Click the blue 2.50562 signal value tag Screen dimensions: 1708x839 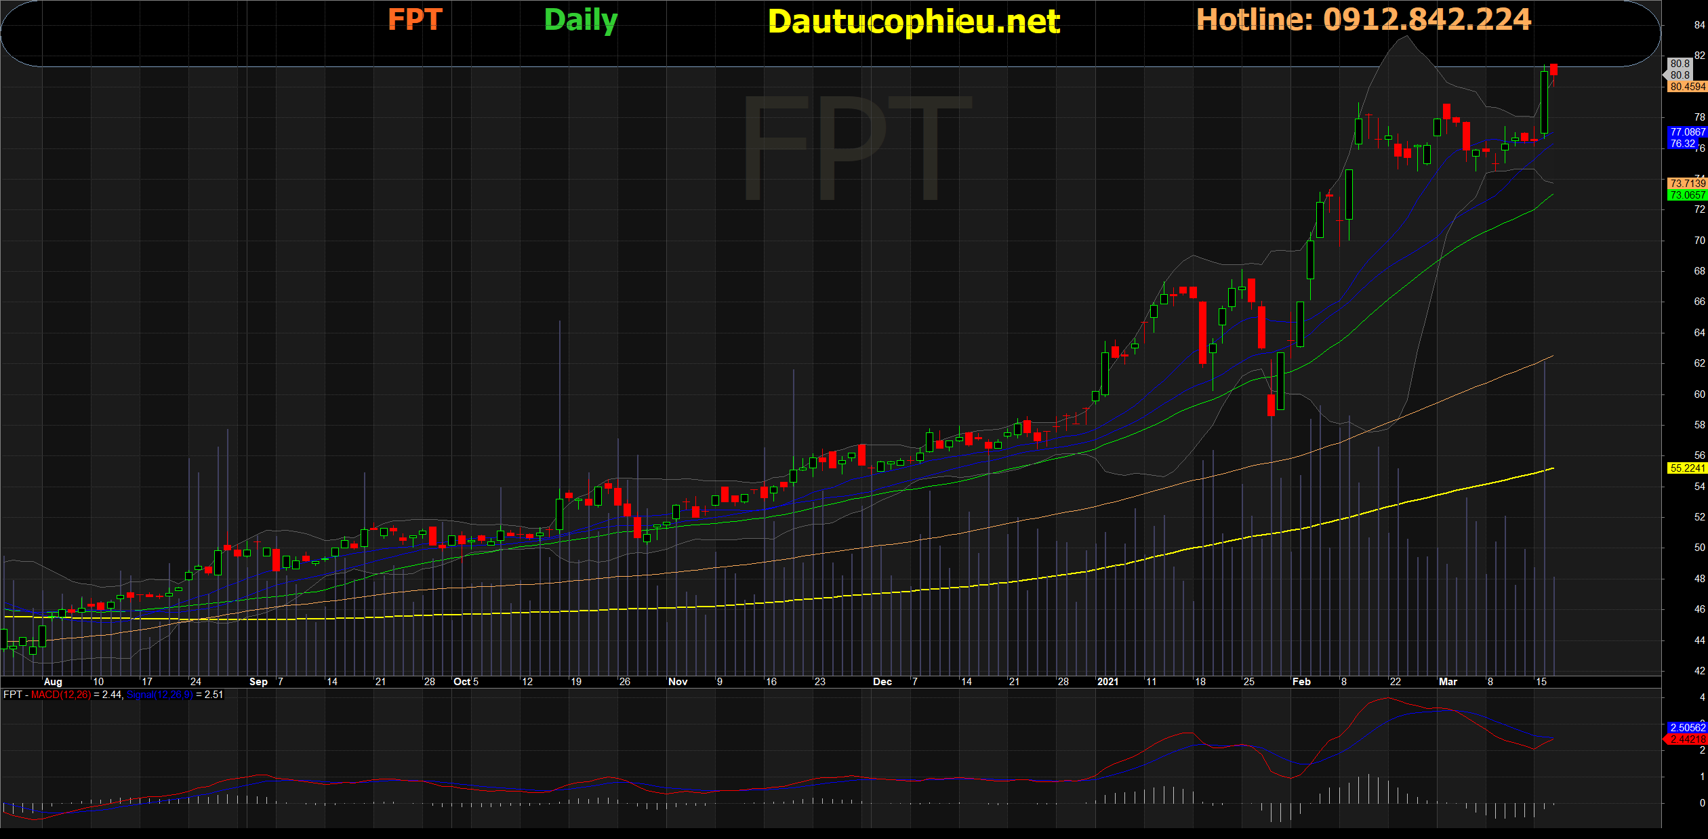coord(1687,728)
